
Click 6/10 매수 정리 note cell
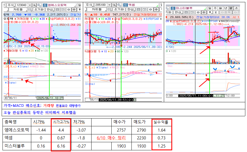coord(111,138)
